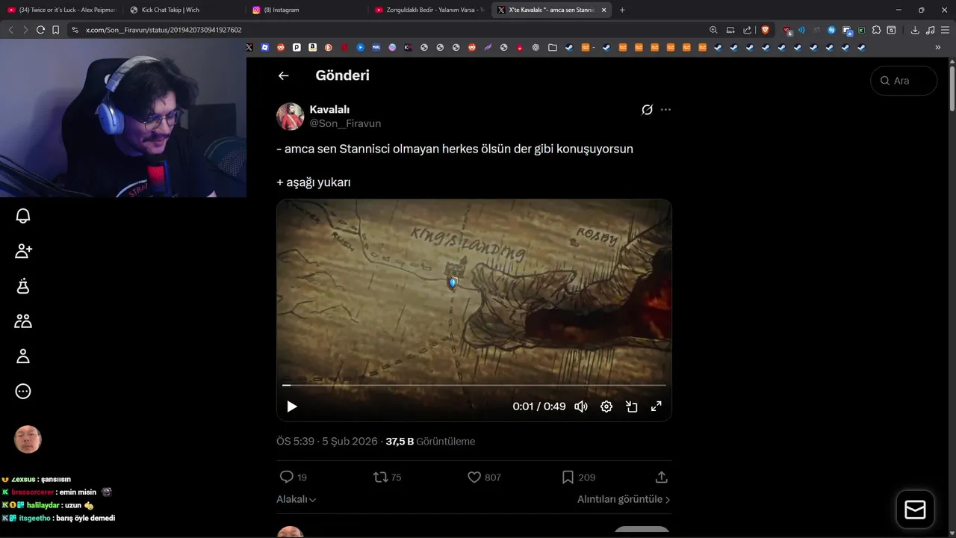The width and height of the screenshot is (956, 538).
Task: Switch to the Instagram tab
Action: click(306, 10)
